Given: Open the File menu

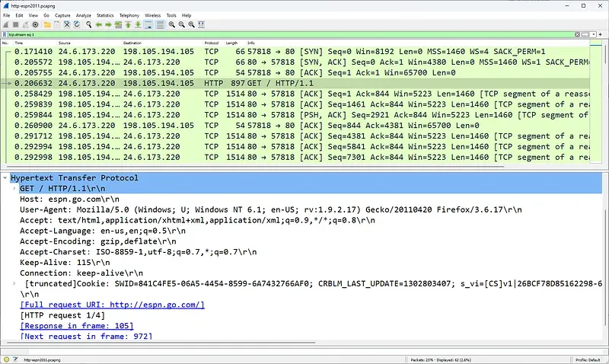Looking at the screenshot, I should tap(7, 15).
